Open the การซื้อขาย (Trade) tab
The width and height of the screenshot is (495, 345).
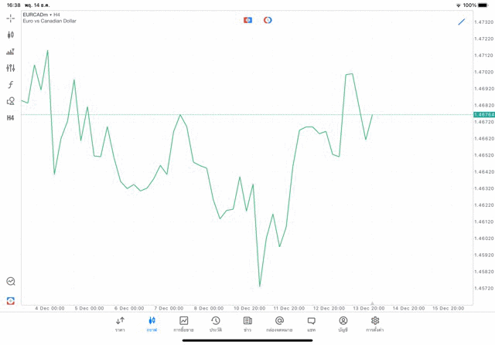pyautogui.click(x=184, y=324)
